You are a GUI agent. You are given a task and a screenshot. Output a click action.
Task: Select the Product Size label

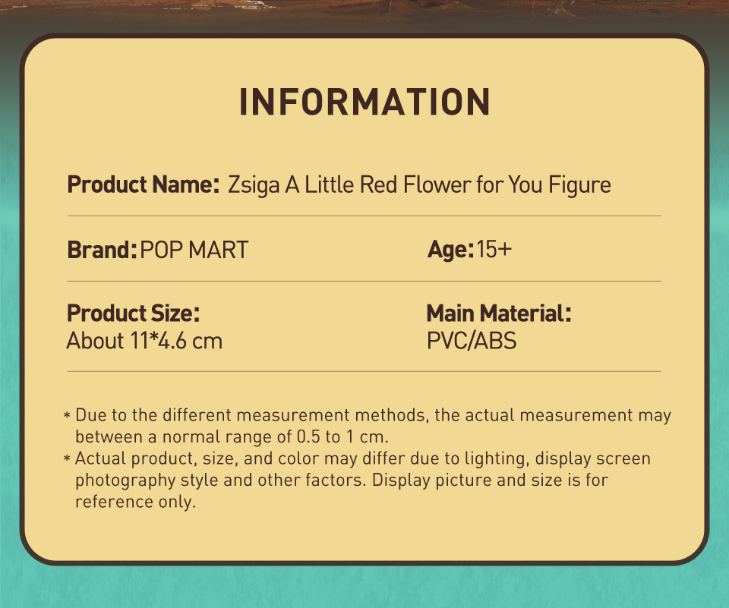(133, 313)
